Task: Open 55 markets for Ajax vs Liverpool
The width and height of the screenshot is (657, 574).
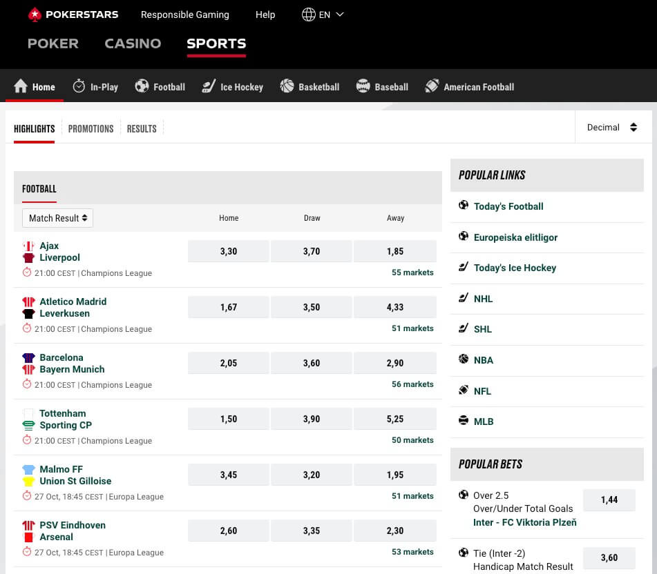Action: tap(412, 273)
